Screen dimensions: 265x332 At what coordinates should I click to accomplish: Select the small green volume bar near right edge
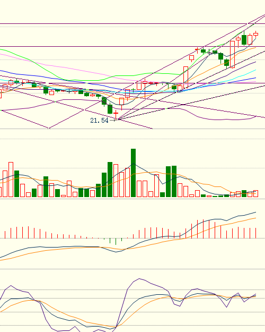pyautogui.click(x=244, y=193)
